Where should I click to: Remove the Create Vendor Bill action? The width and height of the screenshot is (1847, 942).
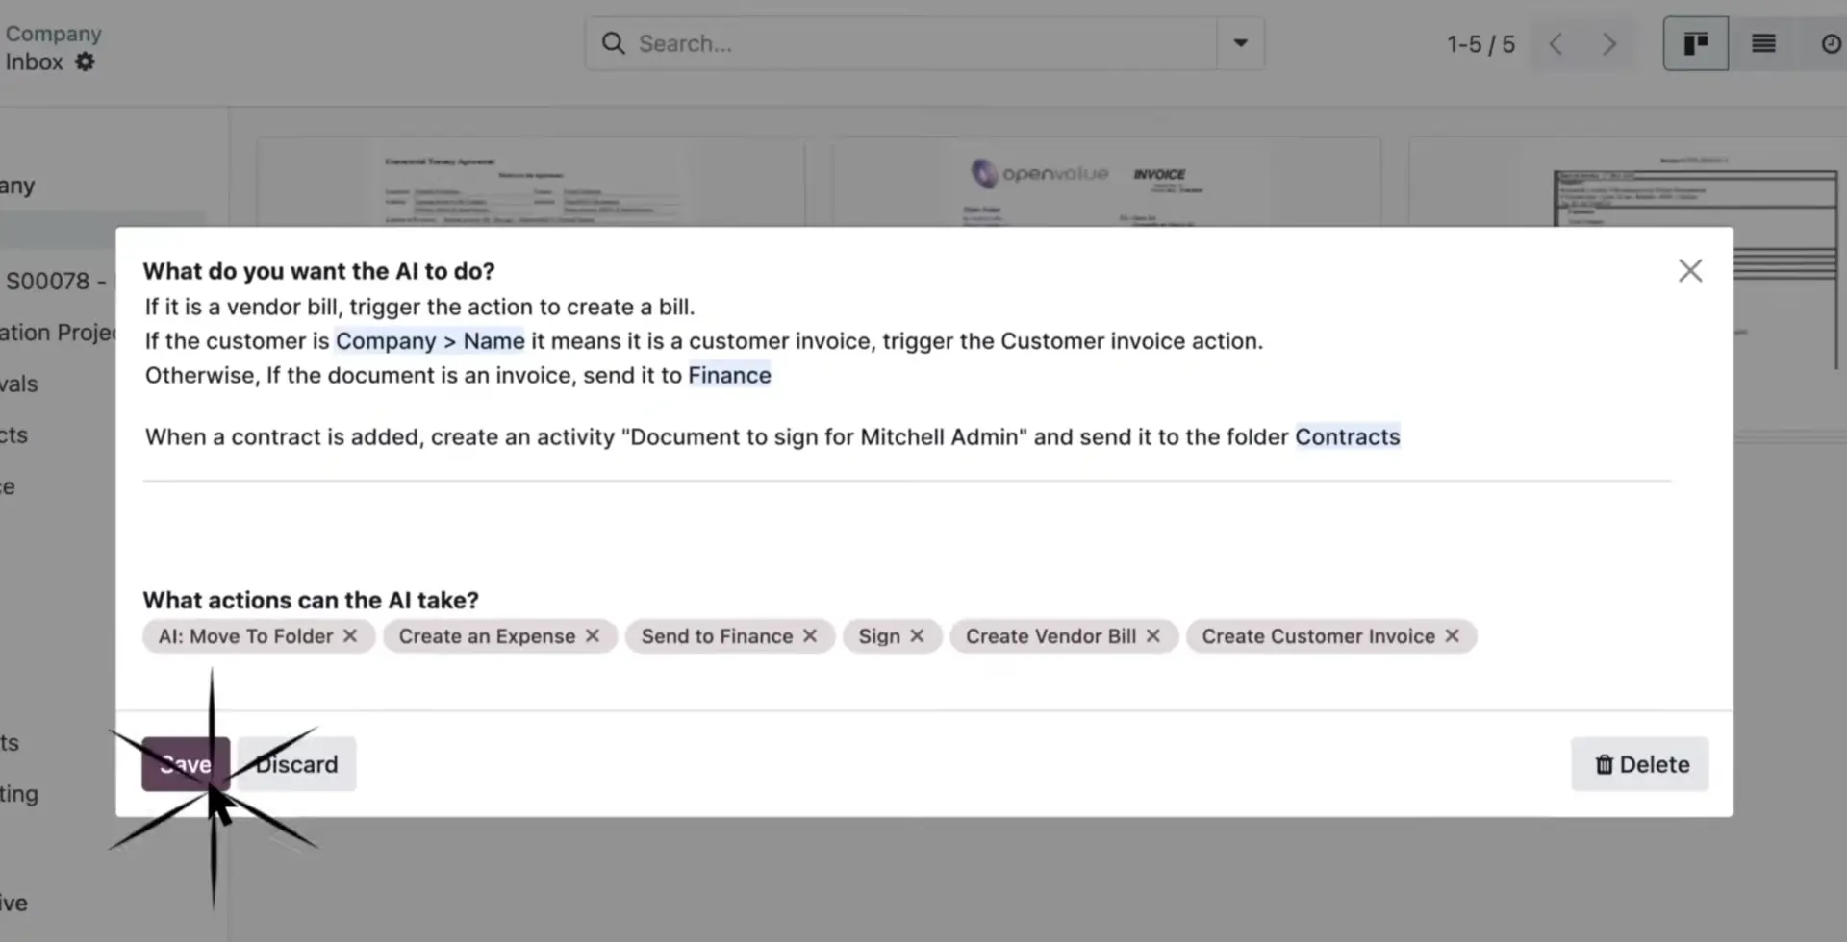click(1154, 635)
